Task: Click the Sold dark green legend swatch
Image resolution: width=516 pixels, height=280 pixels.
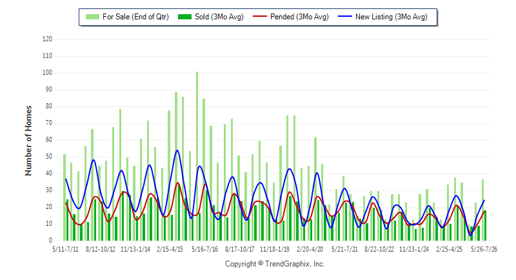Action: click(184, 17)
